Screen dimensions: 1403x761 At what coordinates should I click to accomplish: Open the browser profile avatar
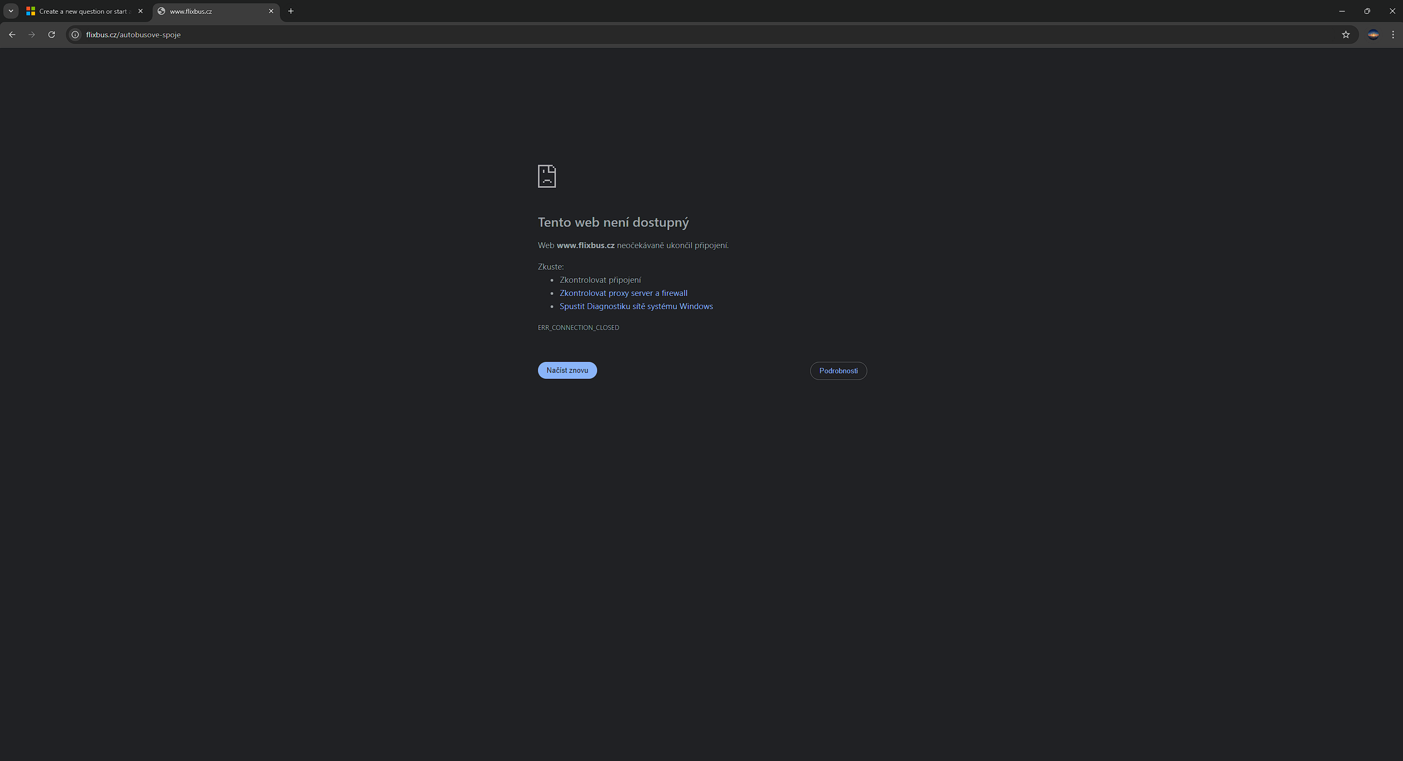(x=1373, y=35)
